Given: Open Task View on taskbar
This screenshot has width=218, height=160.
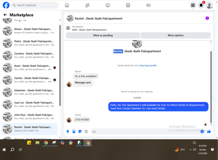Looking at the screenshot, I should click(x=20, y=150).
